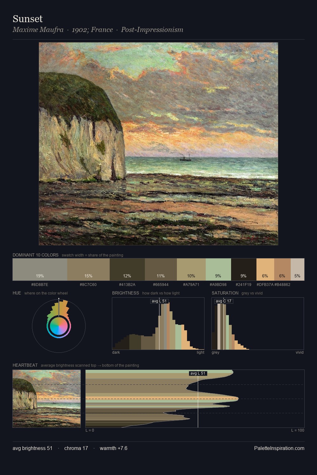Click the hex code #A79A71
This screenshot has width=317, height=475.
pos(191,284)
